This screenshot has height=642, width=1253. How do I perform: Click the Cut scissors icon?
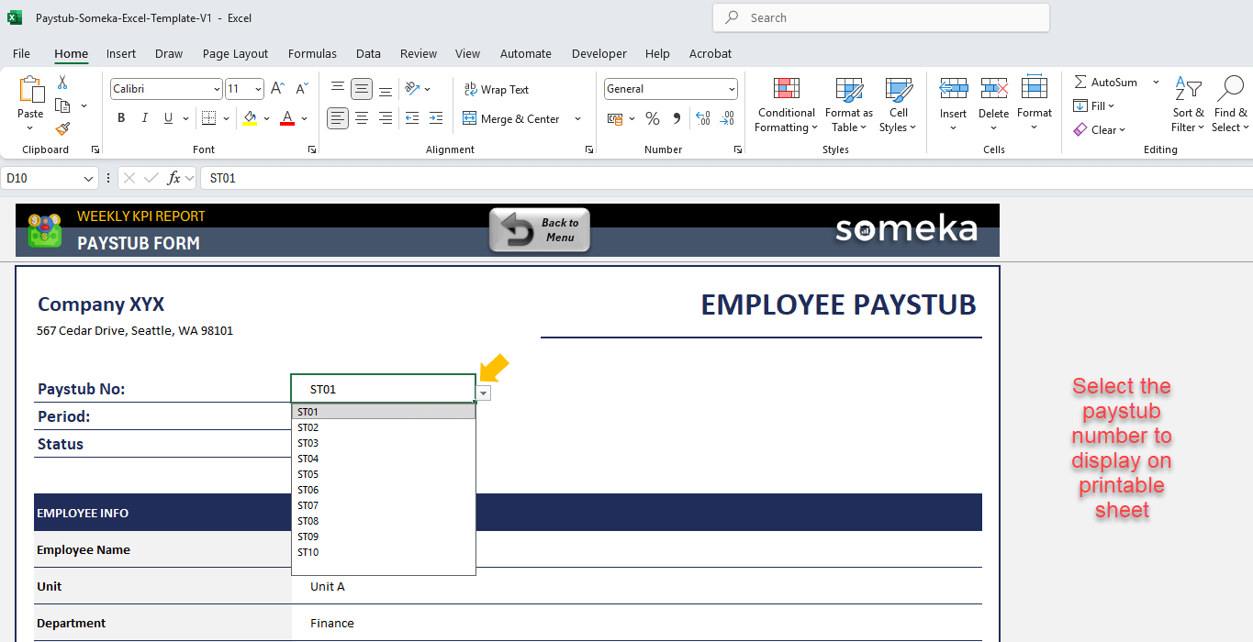[62, 83]
